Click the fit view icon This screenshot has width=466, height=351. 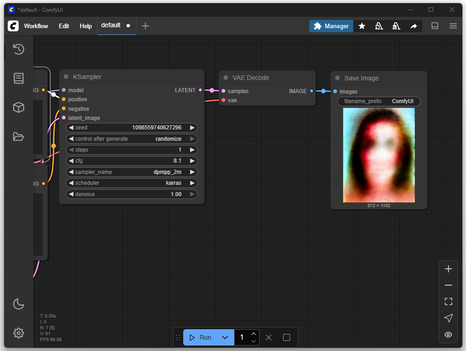pyautogui.click(x=448, y=302)
